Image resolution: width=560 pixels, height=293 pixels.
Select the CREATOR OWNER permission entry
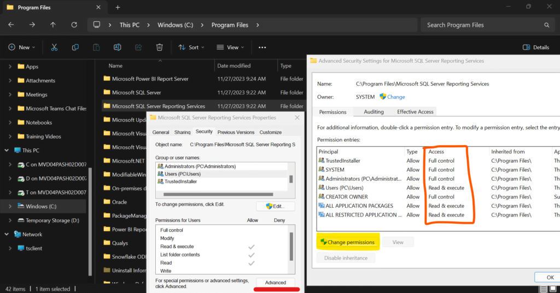(x=438, y=197)
